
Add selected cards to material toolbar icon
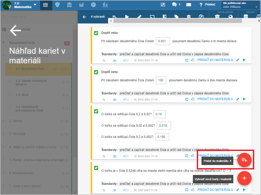[115, 17]
